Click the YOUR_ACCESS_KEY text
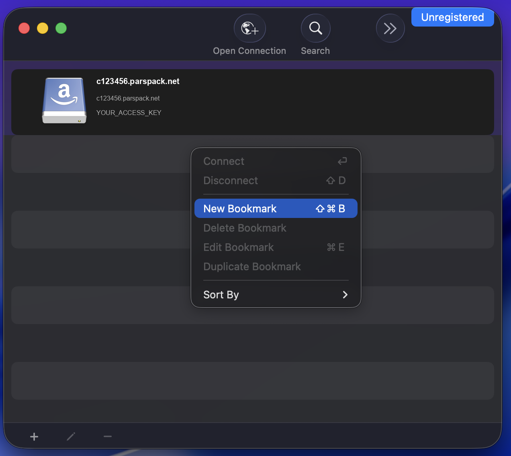The width and height of the screenshot is (511, 456). [x=129, y=113]
